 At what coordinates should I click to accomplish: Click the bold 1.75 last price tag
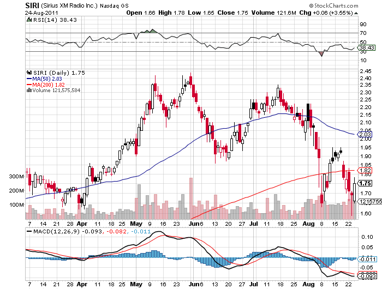(365, 183)
